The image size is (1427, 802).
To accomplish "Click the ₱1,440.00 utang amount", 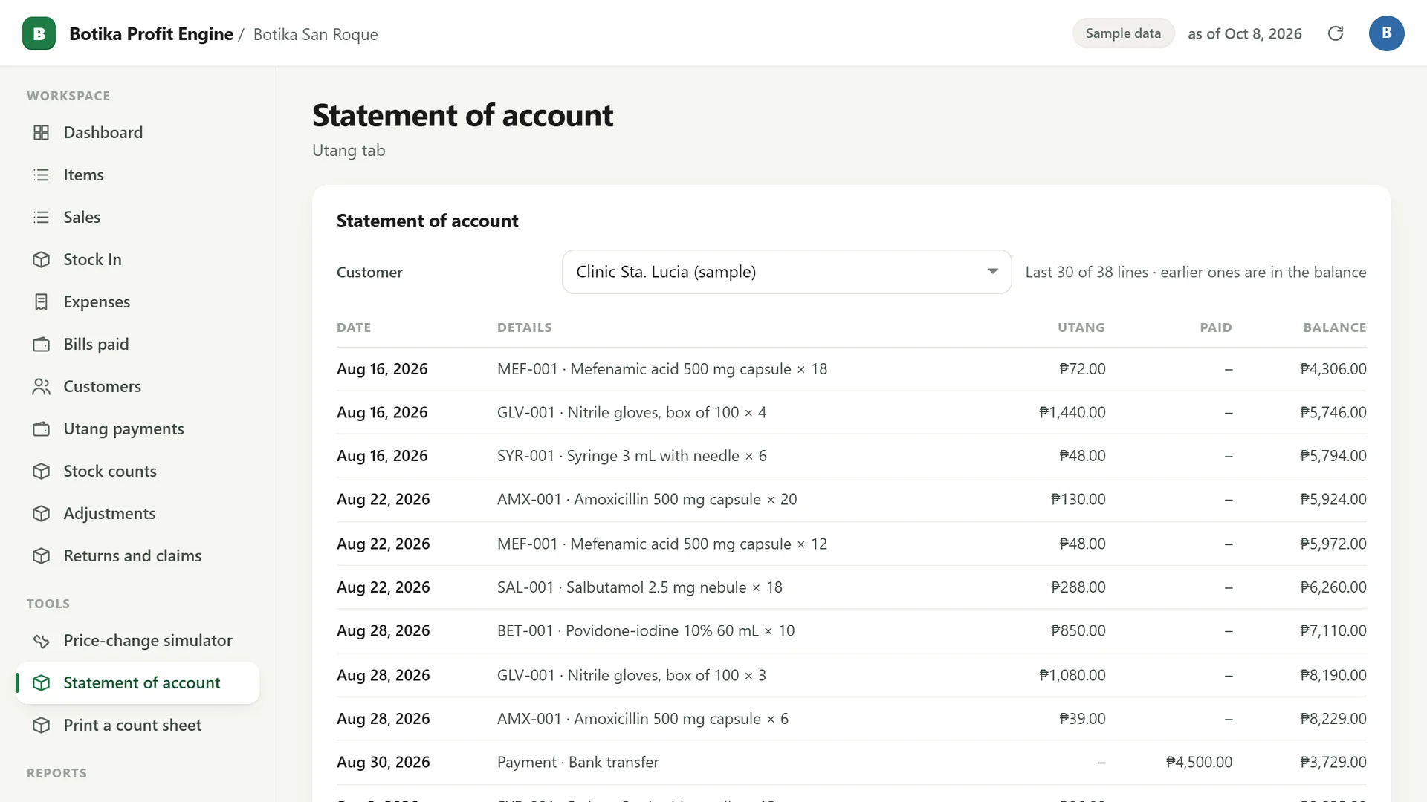I will coord(1072,412).
